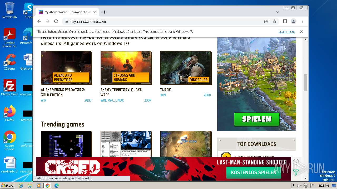Go back using Chrome's back arrow

coord(39,22)
